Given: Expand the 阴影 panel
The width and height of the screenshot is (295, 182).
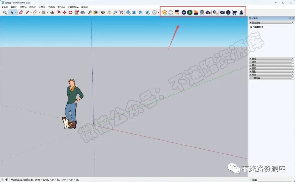Looking at the screenshot, I should 271,71.
